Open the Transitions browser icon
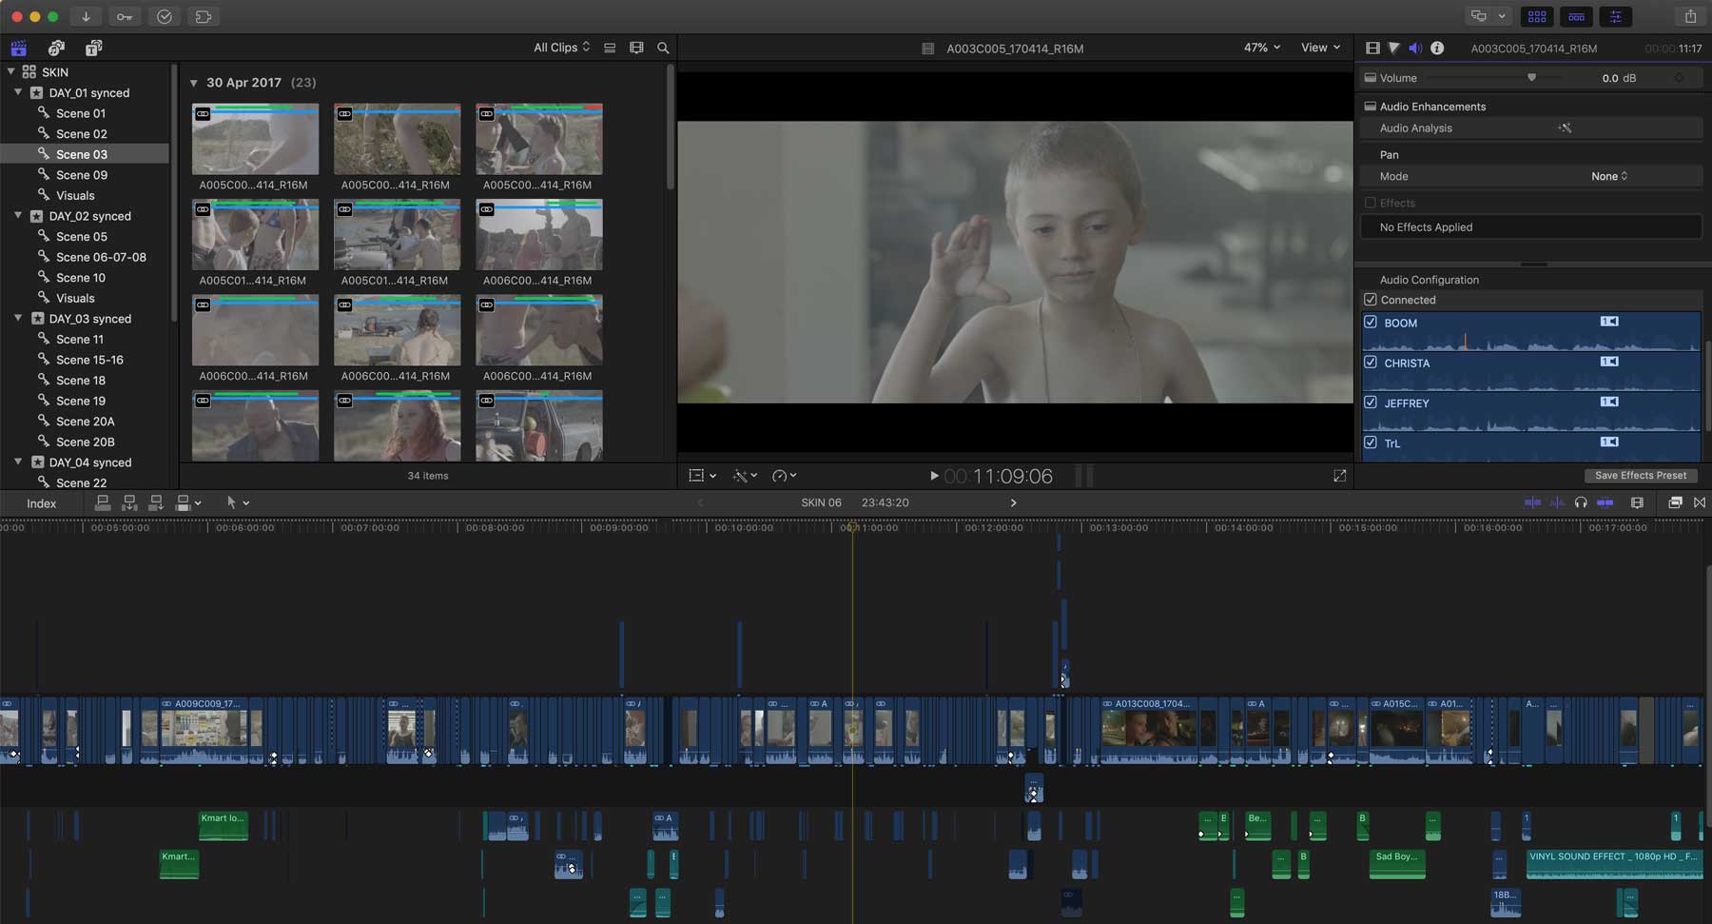This screenshot has width=1712, height=924. point(1700,502)
